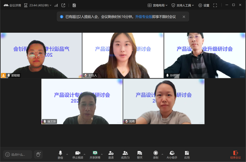This screenshot has width=246, height=162.
Task: Expand the meeting timer 23:44 dropdown
Action: pyautogui.click(x=38, y=5)
